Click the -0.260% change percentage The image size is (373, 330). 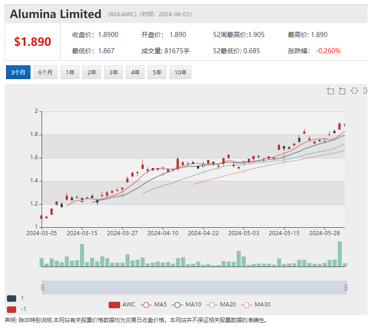(x=328, y=51)
